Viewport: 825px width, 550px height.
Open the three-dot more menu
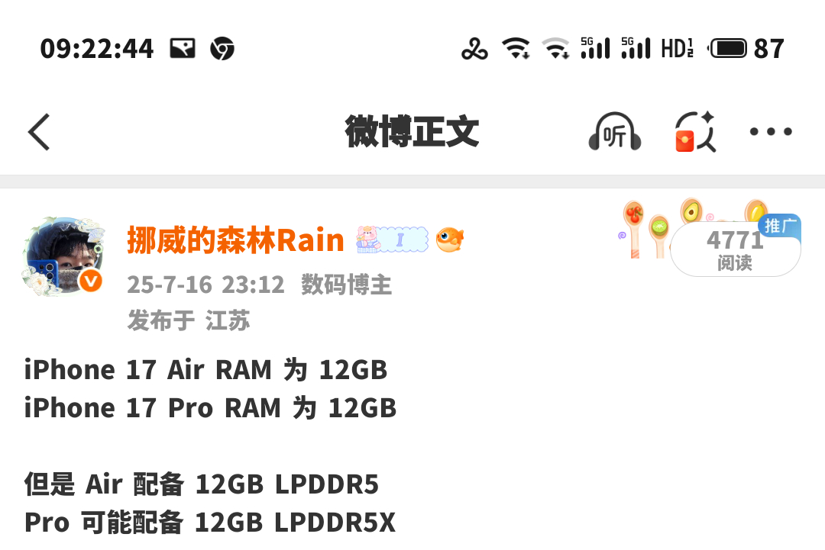[771, 131]
